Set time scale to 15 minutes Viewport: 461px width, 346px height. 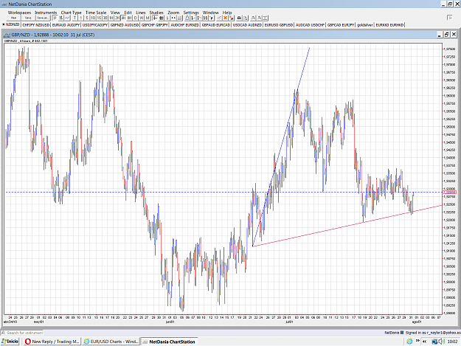pyautogui.click(x=99, y=18)
